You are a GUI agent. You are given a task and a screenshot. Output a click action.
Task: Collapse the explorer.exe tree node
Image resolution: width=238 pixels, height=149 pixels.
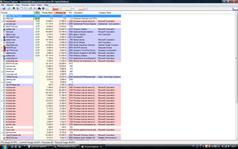coord(2,40)
